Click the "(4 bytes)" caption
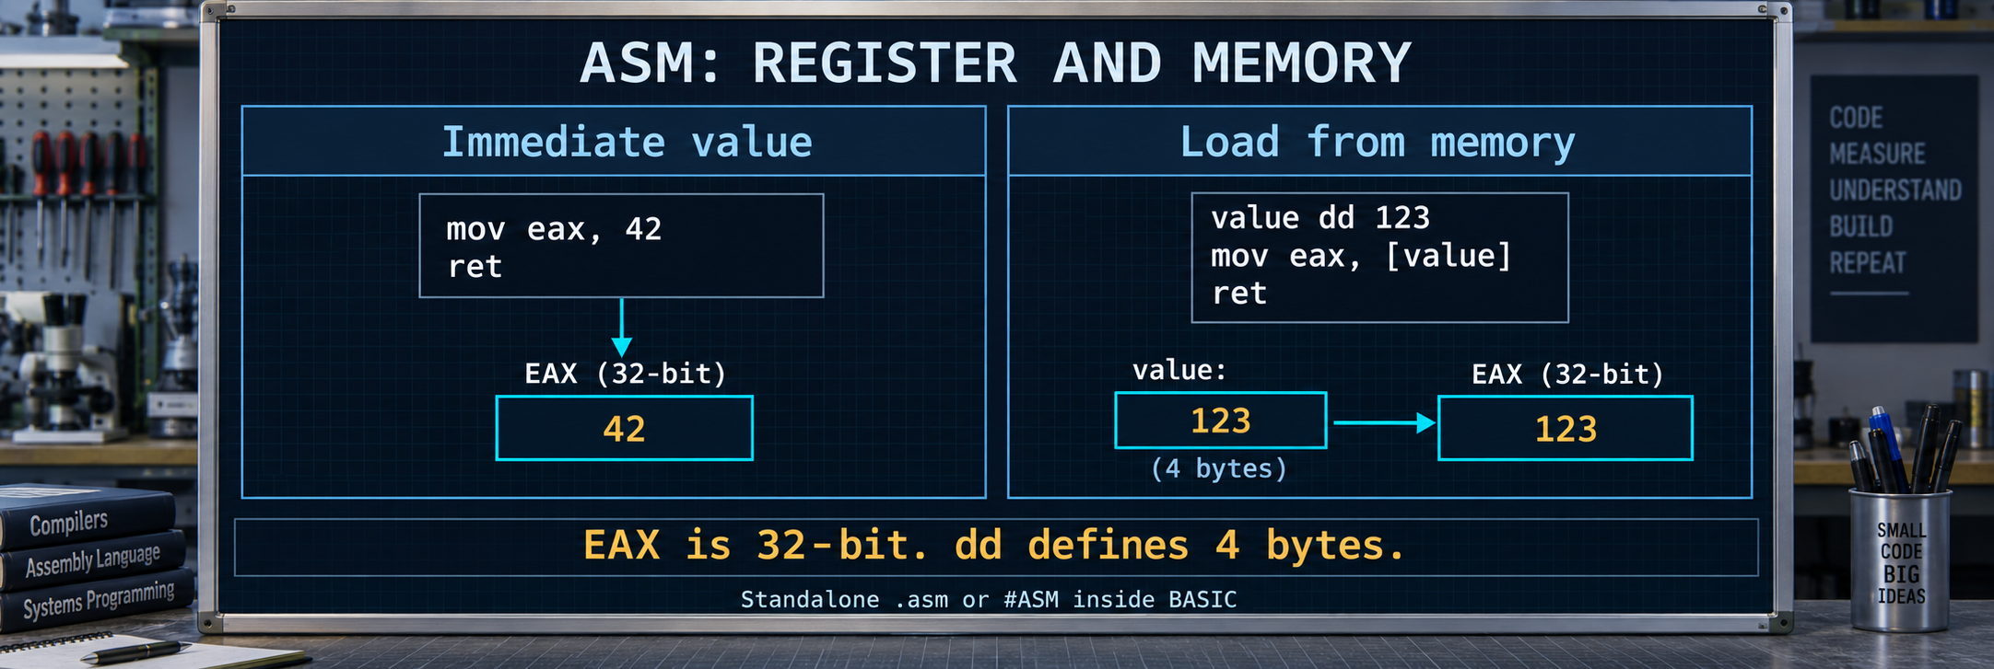The width and height of the screenshot is (1994, 669). coord(1219,468)
